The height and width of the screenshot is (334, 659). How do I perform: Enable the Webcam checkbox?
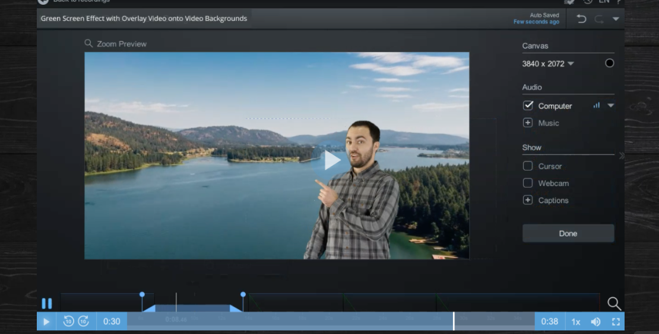528,183
